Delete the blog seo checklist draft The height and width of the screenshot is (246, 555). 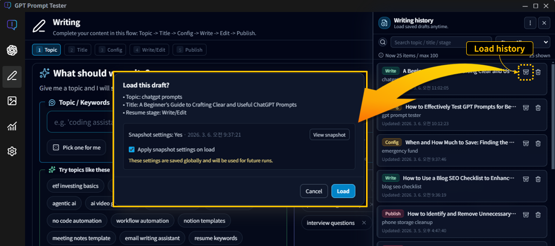pyautogui.click(x=538, y=179)
